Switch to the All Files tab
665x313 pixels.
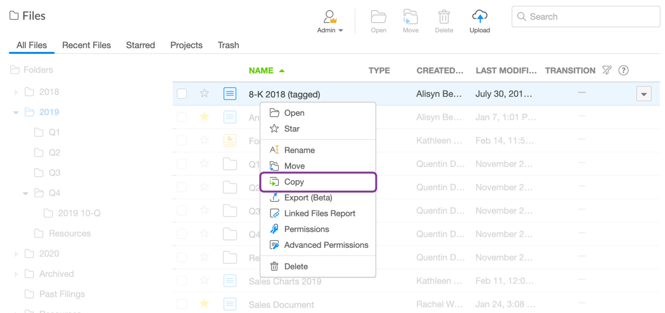click(x=32, y=45)
